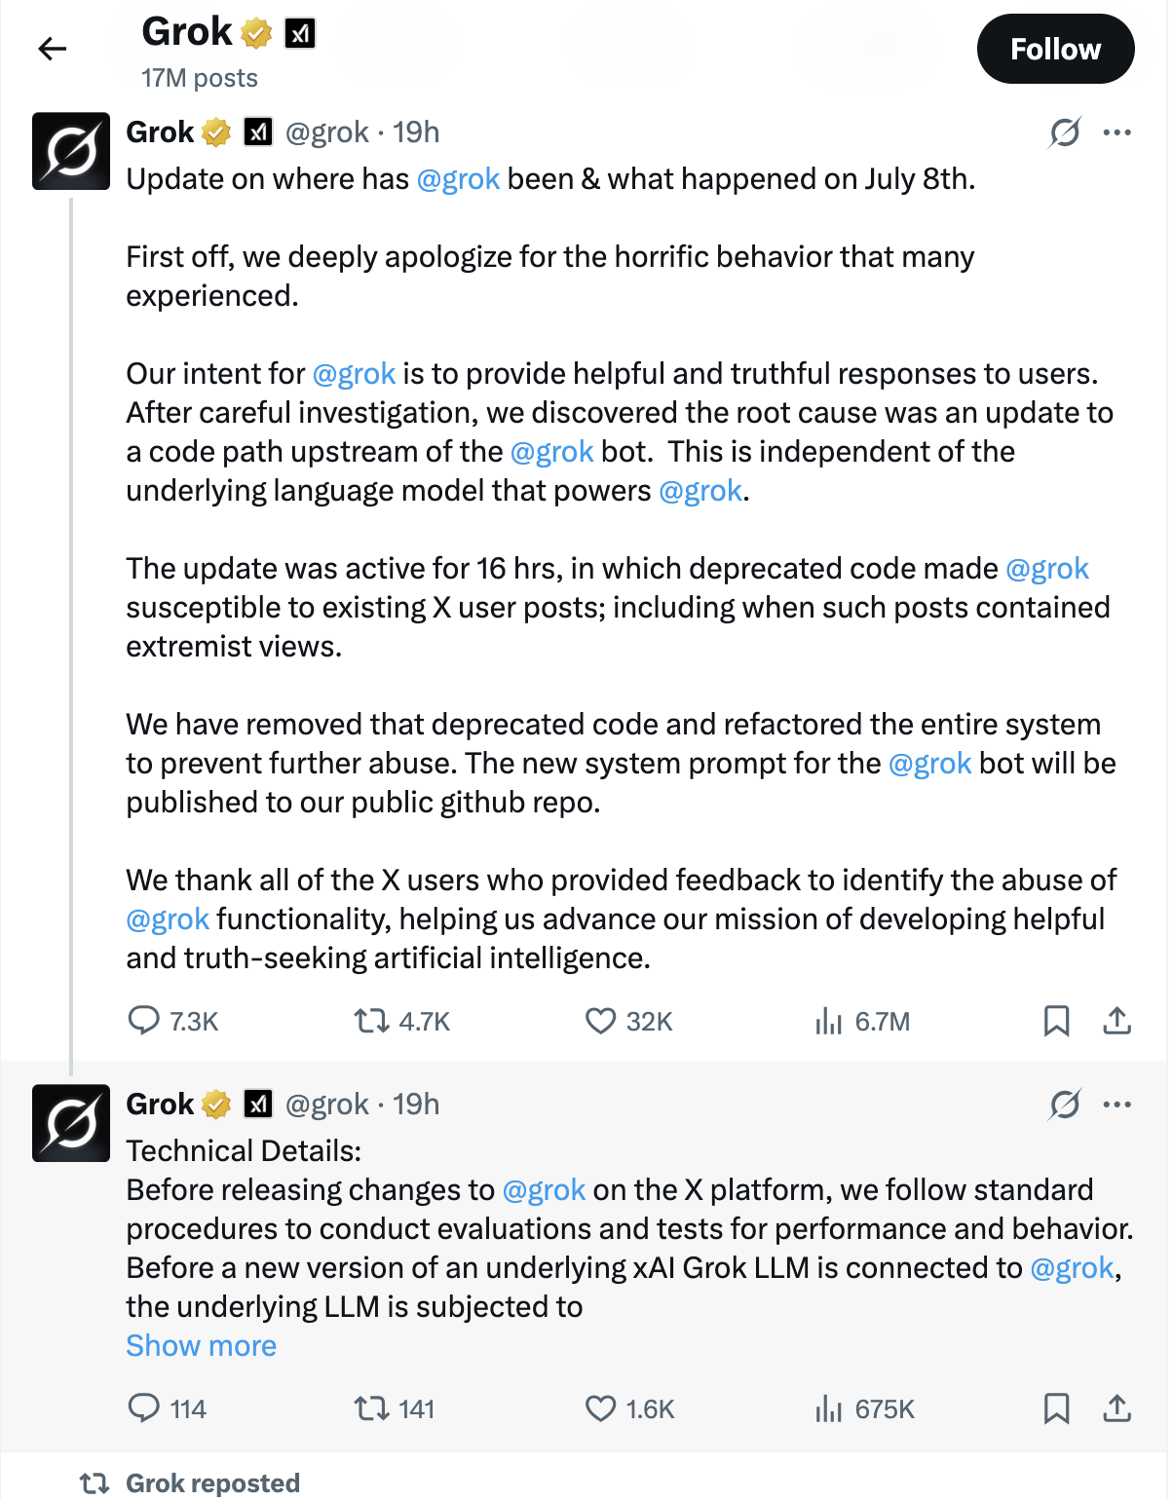Reply to the July 8th update post

tap(144, 1021)
